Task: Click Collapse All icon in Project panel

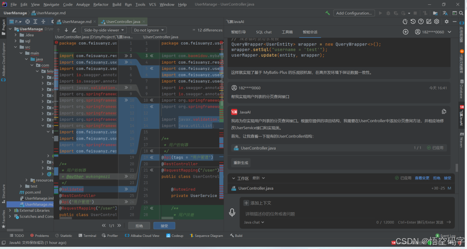Action: click(43, 22)
